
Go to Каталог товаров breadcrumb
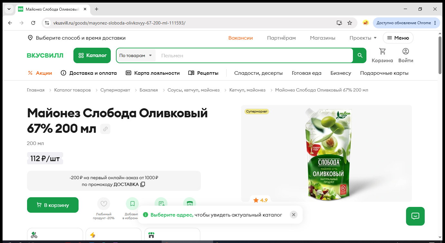point(72,90)
